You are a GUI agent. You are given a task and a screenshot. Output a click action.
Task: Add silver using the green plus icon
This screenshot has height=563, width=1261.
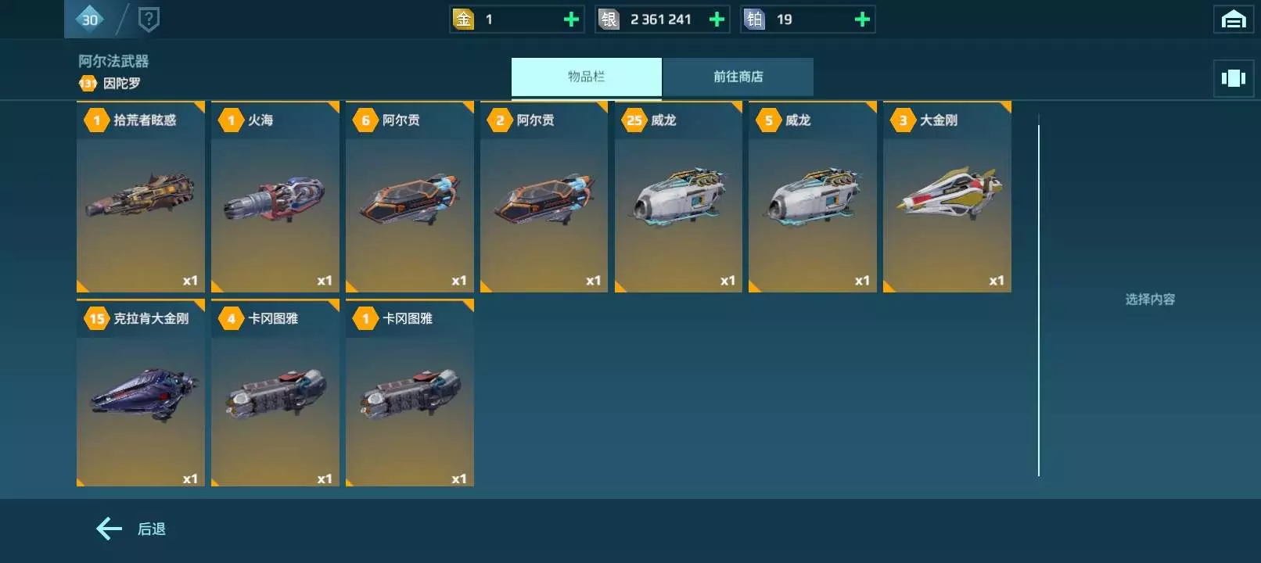tap(717, 20)
